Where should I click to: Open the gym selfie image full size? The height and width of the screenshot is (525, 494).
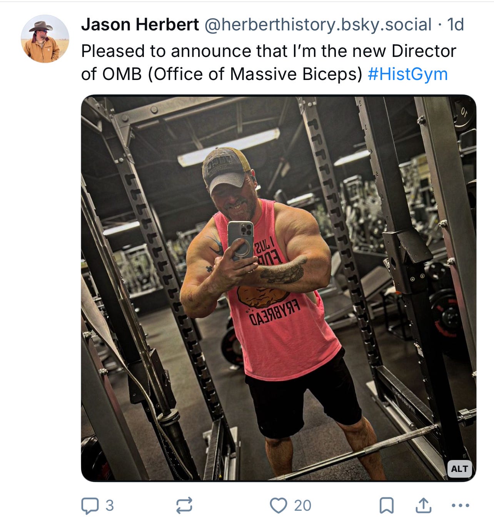pyautogui.click(x=279, y=288)
